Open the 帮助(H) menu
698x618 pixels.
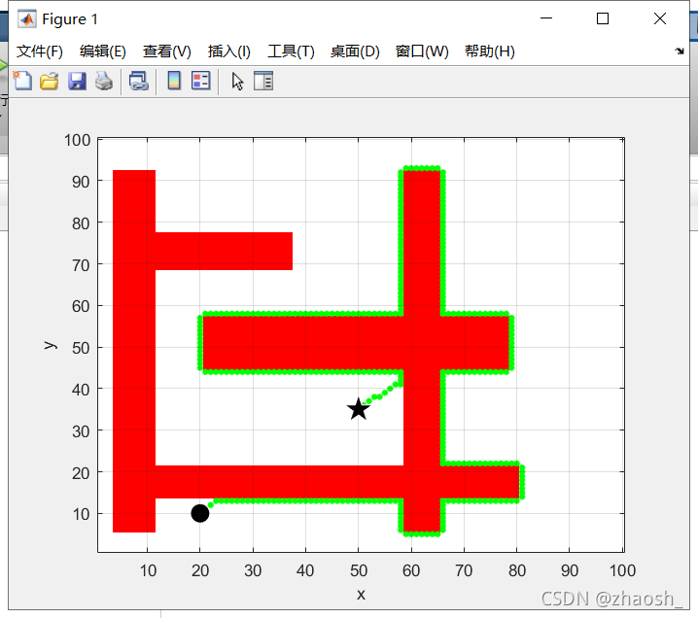[490, 51]
